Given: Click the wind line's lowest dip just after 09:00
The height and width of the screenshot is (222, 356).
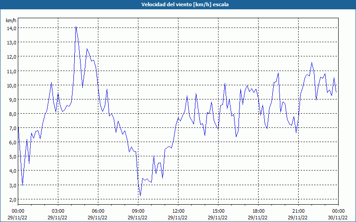Looking at the screenshot, I should tap(140, 196).
